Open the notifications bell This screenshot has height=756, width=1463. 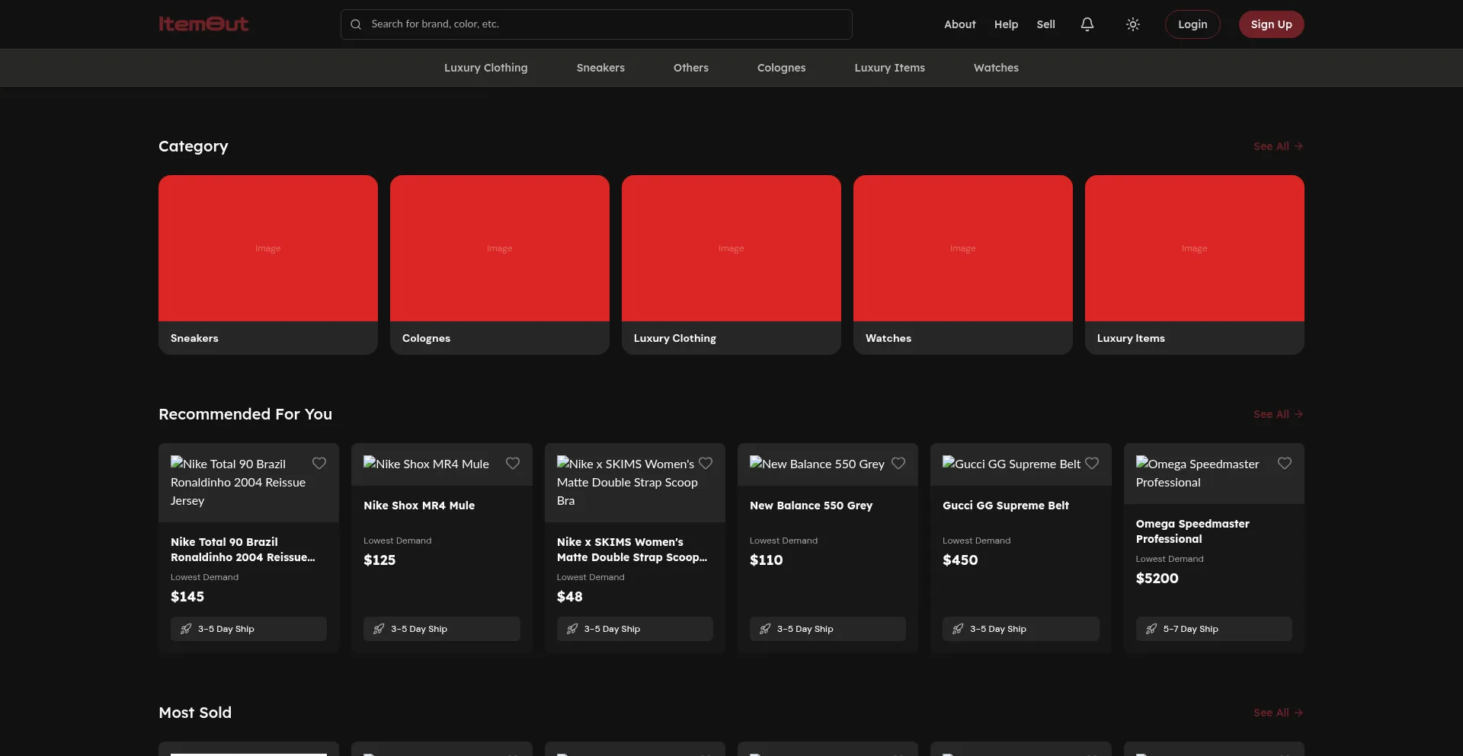1087,24
